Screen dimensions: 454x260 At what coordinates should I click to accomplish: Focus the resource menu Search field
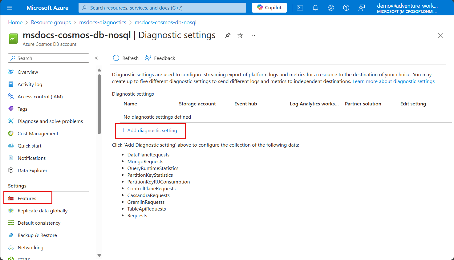point(49,58)
